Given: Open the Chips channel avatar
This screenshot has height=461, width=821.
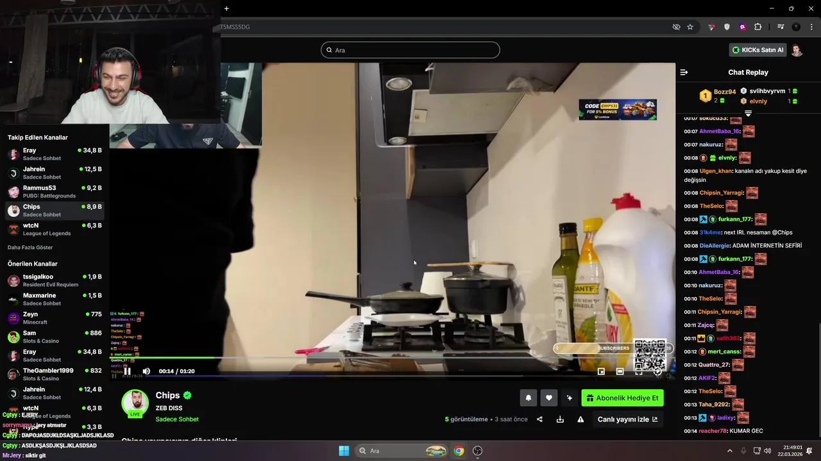Looking at the screenshot, I should click(135, 403).
